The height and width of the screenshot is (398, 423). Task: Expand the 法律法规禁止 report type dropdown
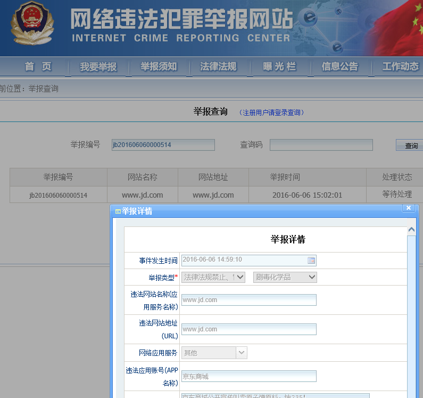[x=213, y=277]
